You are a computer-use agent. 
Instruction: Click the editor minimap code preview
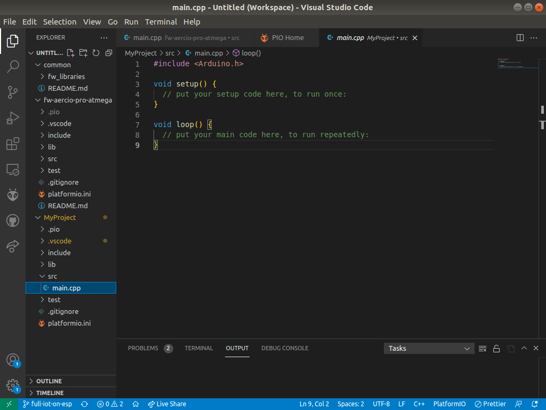[x=510, y=64]
